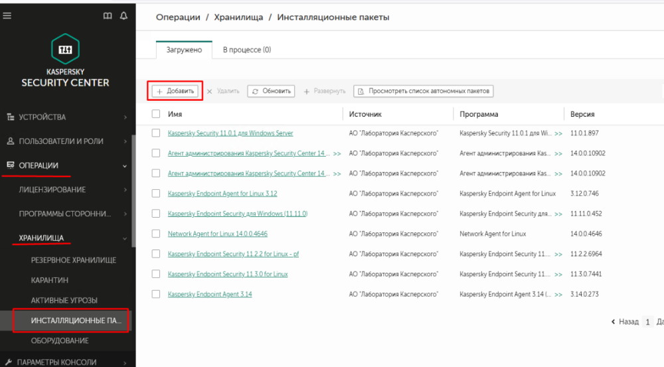Open the Kaspersky Endpoint Agent 3.14 link
The image size is (664, 367).
click(x=210, y=294)
